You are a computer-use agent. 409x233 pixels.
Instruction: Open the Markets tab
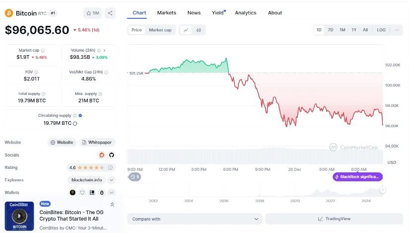(167, 13)
